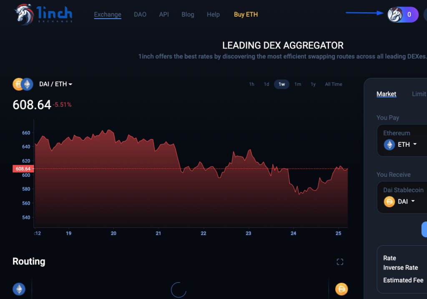Click the -5.51% change value
This screenshot has width=427, height=299.
62,105
